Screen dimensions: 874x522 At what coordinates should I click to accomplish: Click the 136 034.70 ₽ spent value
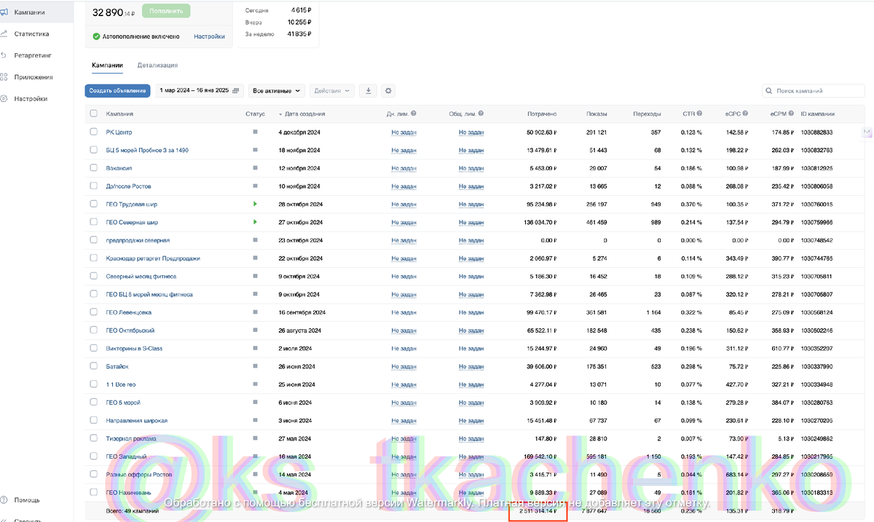tap(540, 222)
